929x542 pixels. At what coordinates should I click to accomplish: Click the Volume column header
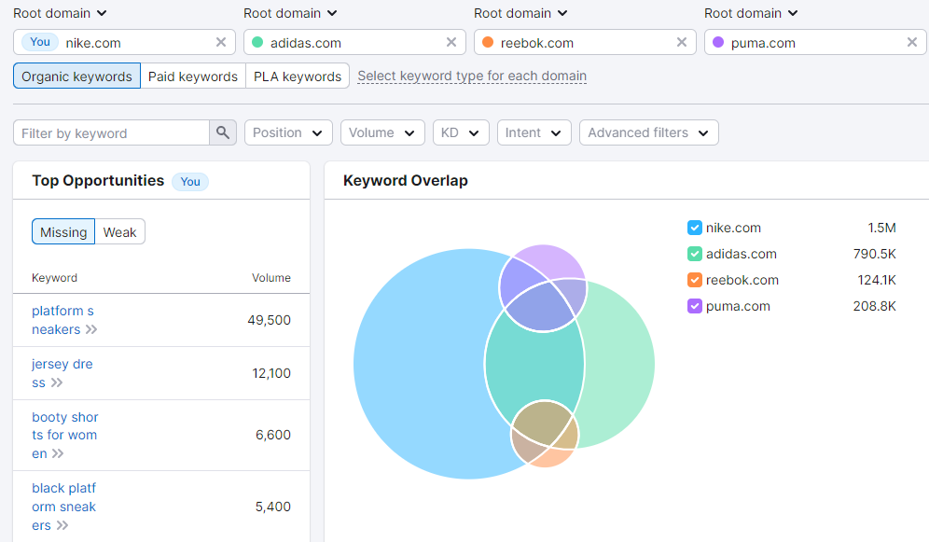point(270,278)
